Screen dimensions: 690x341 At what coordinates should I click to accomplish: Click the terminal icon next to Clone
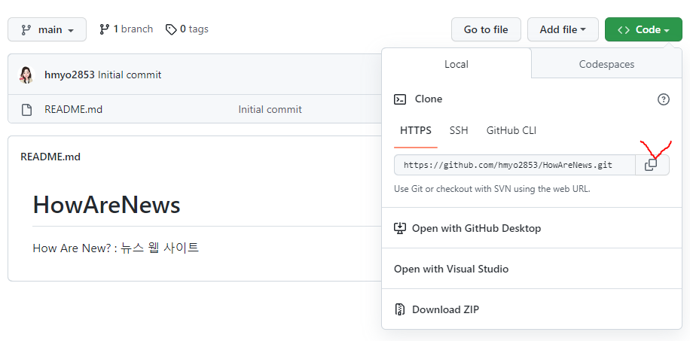[x=400, y=99]
